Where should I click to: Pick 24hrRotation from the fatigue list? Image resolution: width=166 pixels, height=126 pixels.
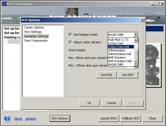(117, 50)
